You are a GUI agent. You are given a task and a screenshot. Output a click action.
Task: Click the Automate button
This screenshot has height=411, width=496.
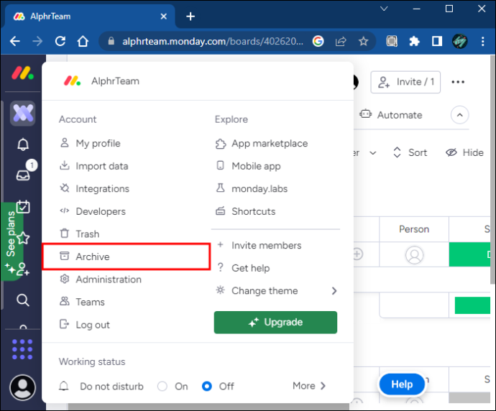pos(391,115)
